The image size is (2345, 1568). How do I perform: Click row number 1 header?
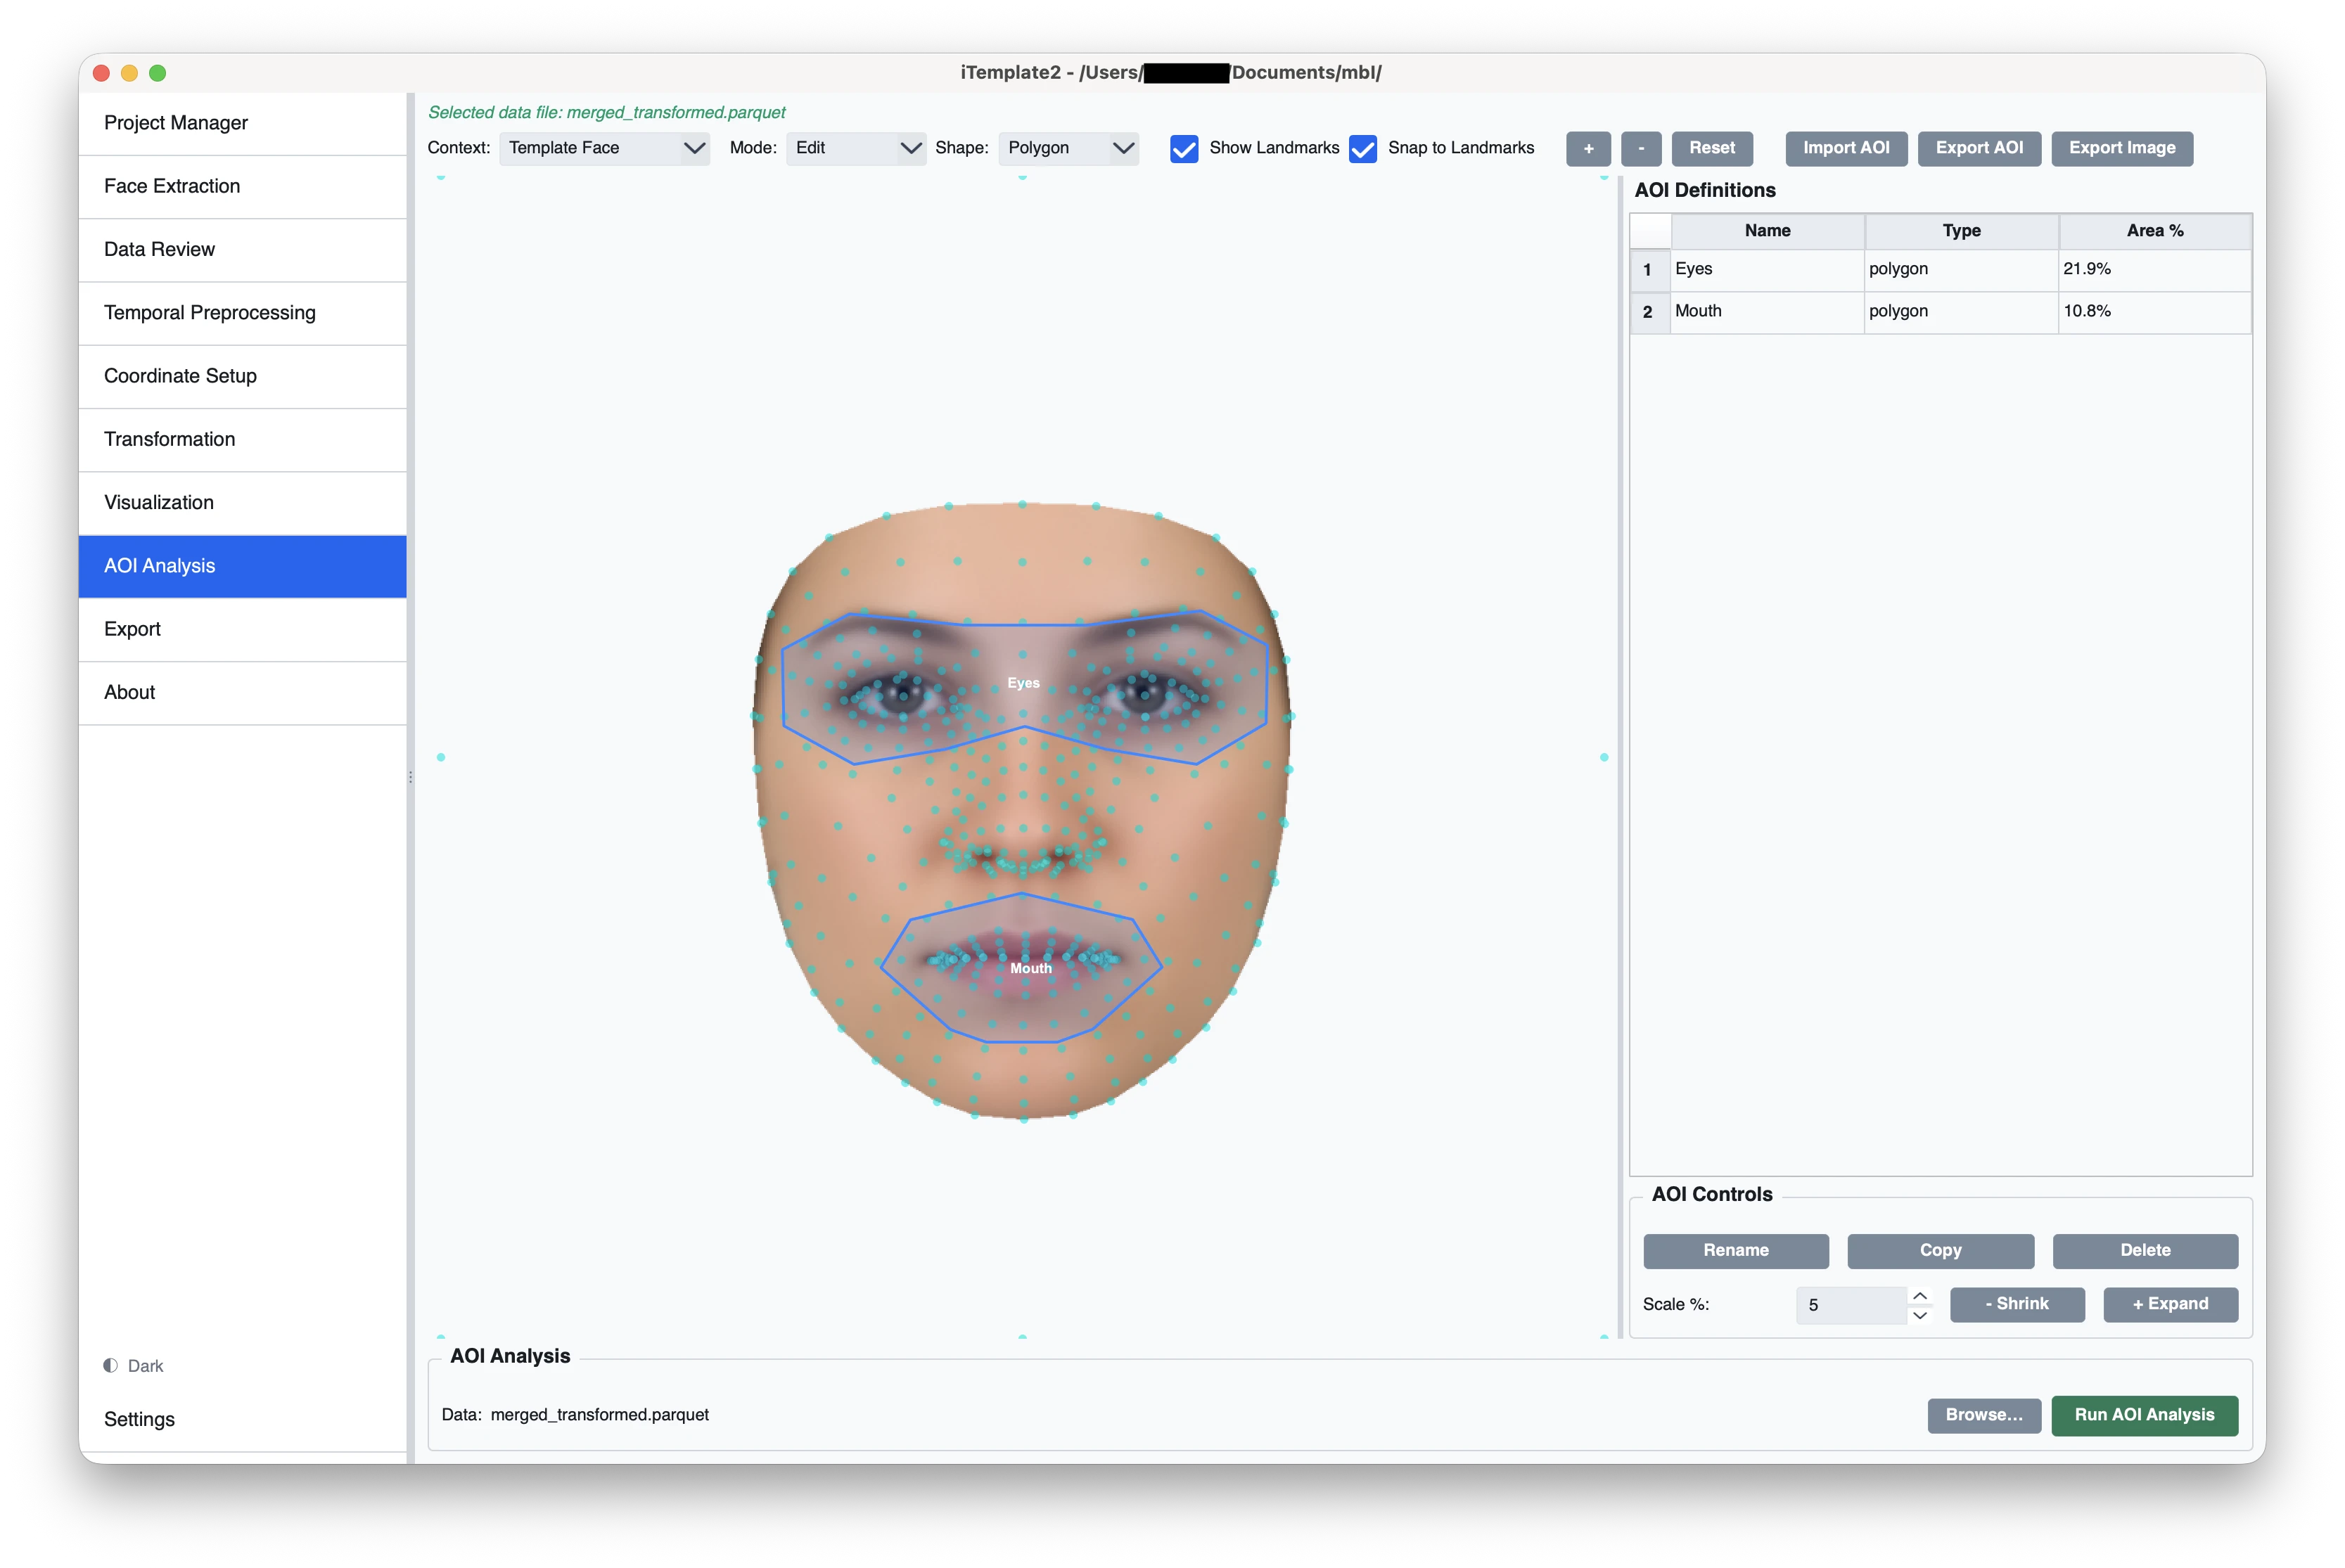[1649, 270]
